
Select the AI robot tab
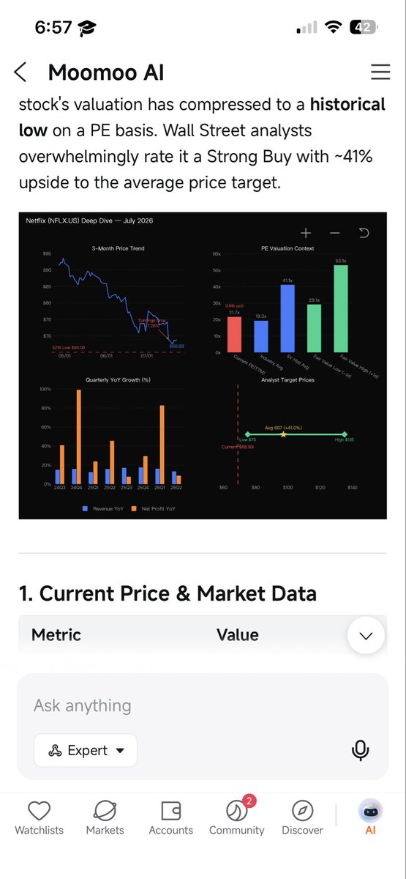coord(370,817)
